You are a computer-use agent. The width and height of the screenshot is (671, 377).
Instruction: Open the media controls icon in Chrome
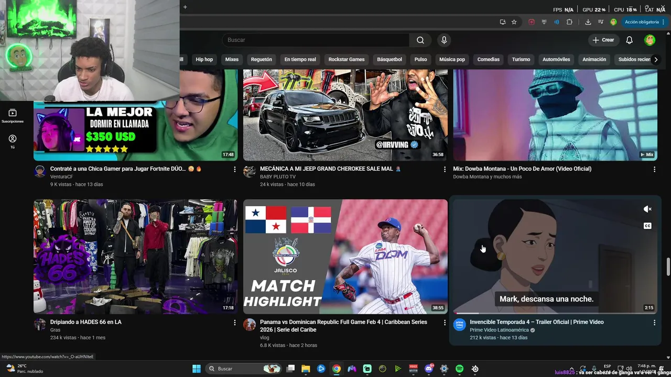[601, 22]
